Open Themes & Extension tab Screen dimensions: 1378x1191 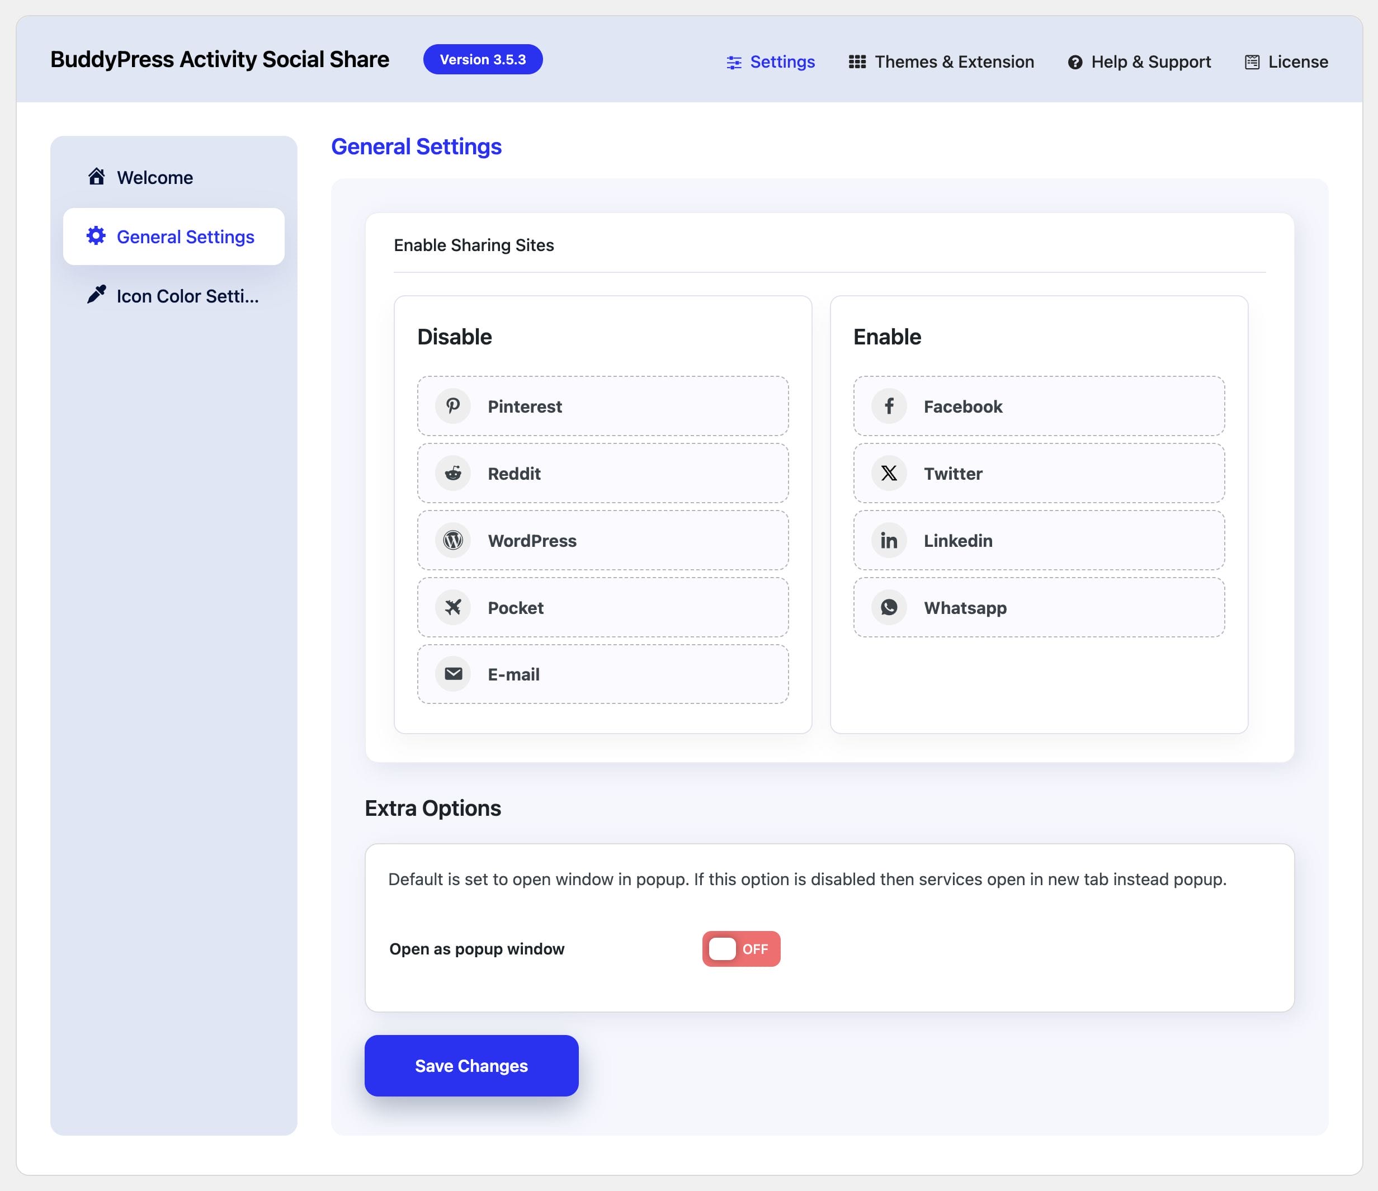941,62
